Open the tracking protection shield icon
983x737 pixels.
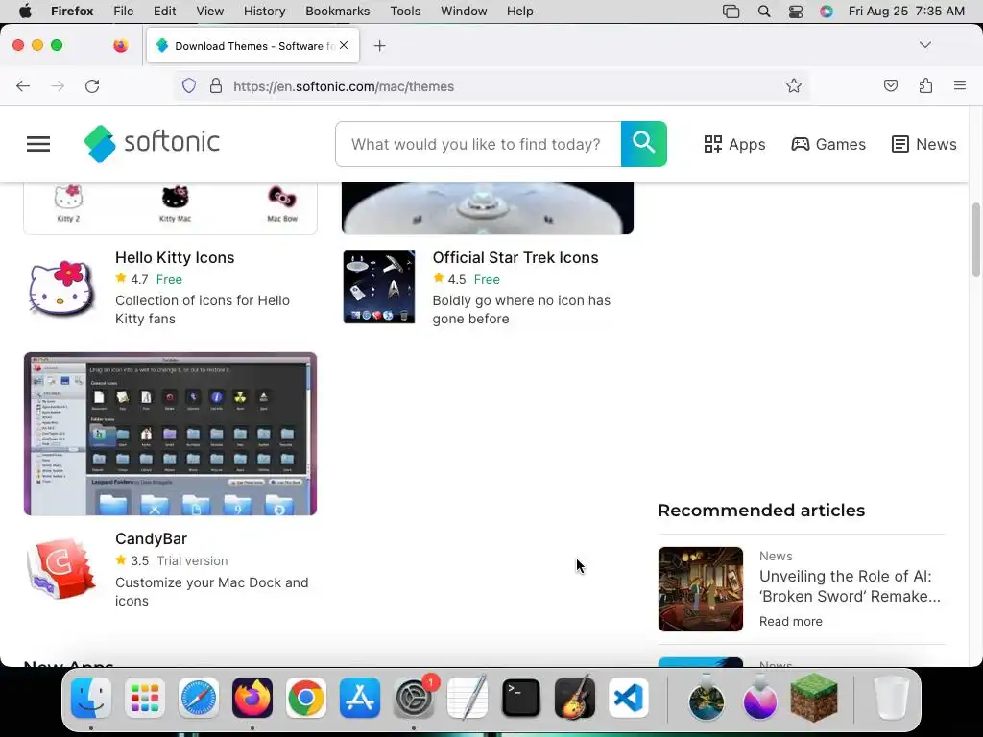189,85
